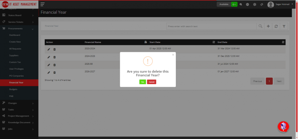Open the globe language icon

(247, 4)
